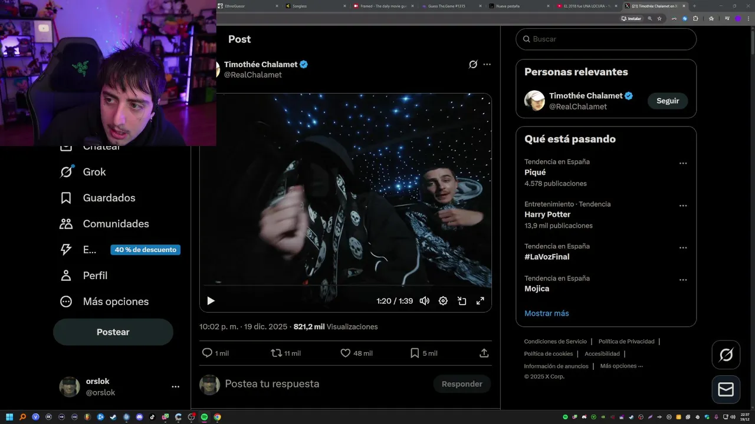755x424 pixels.
Task: Open post options ellipsis beside Timothée Chalamet
Action: [487, 64]
